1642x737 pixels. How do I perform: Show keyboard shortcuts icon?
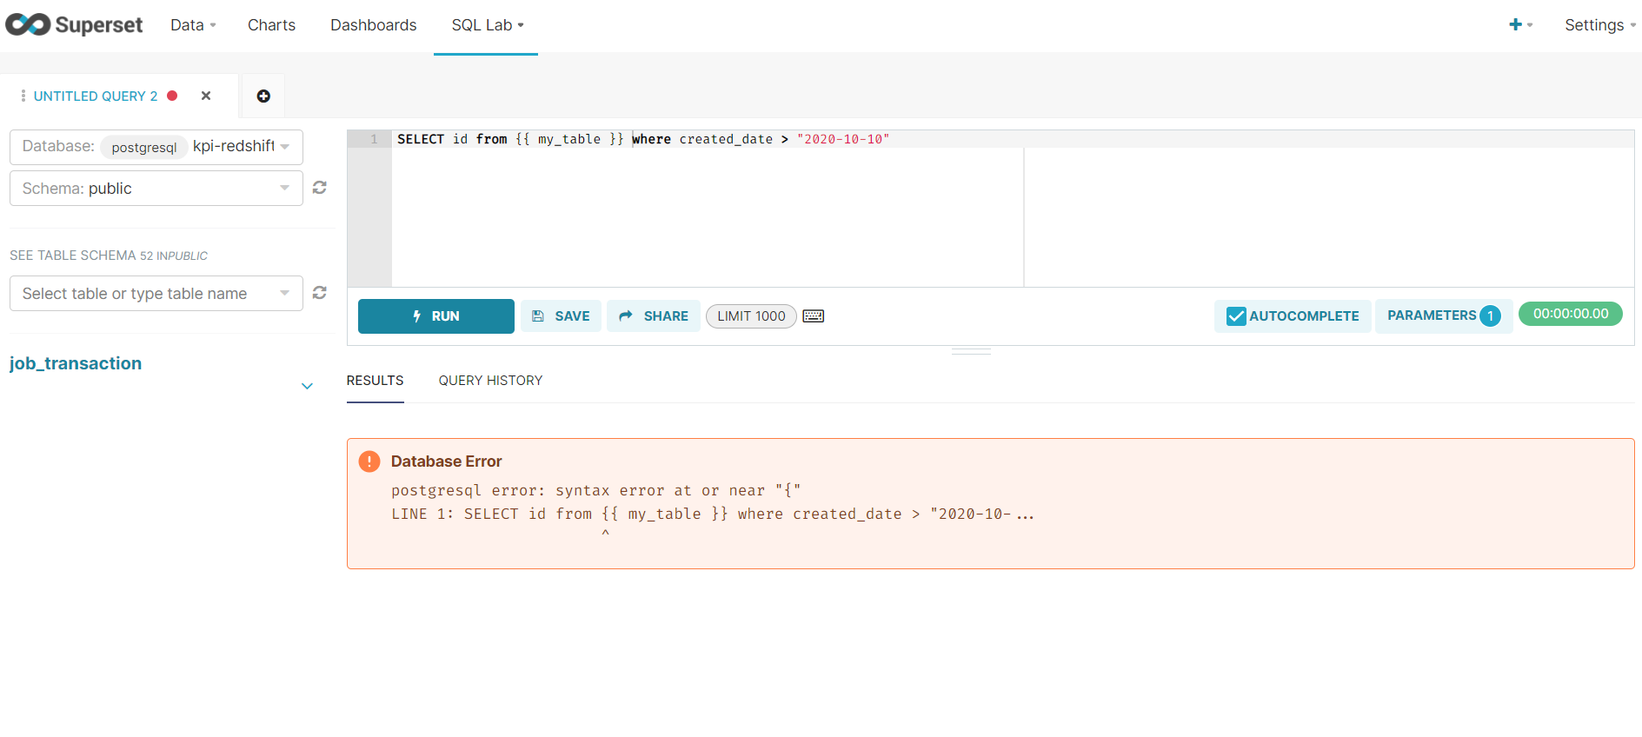[x=814, y=316]
